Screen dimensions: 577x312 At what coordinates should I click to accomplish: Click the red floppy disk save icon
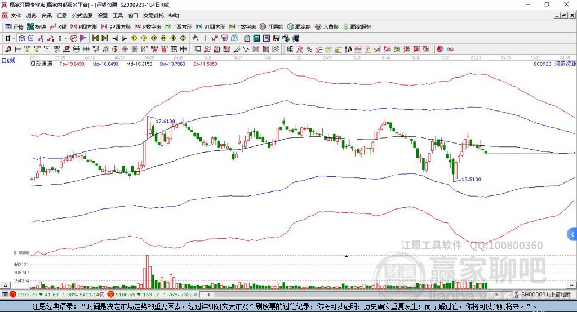(x=276, y=38)
